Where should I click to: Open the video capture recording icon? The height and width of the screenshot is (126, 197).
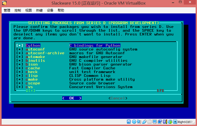pos(160,121)
